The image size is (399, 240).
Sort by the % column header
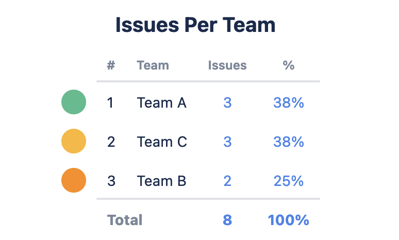pyautogui.click(x=289, y=65)
